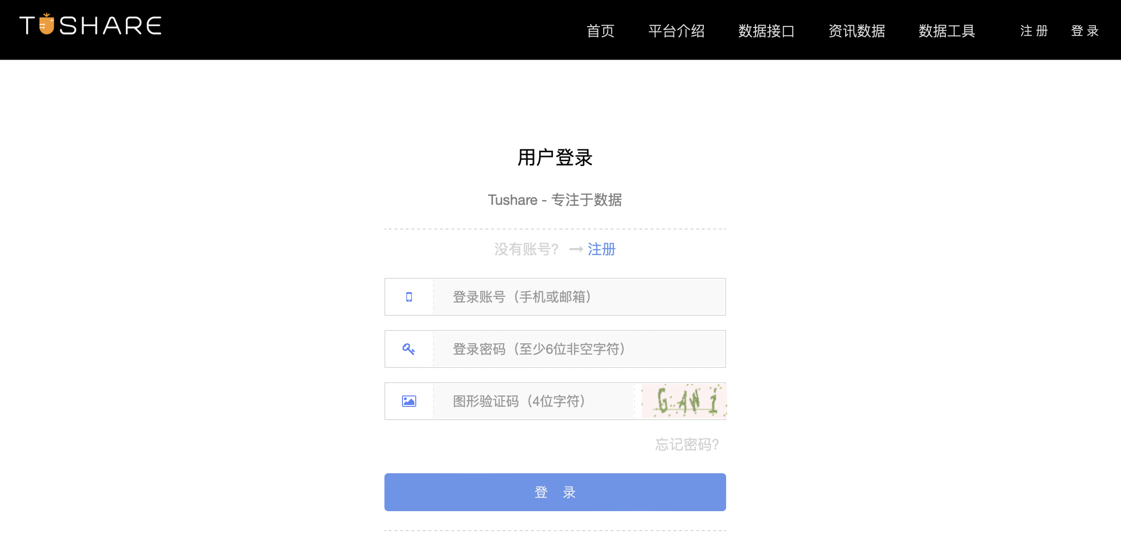Click the 忘记密码? link
The height and width of the screenshot is (551, 1121).
(x=687, y=445)
